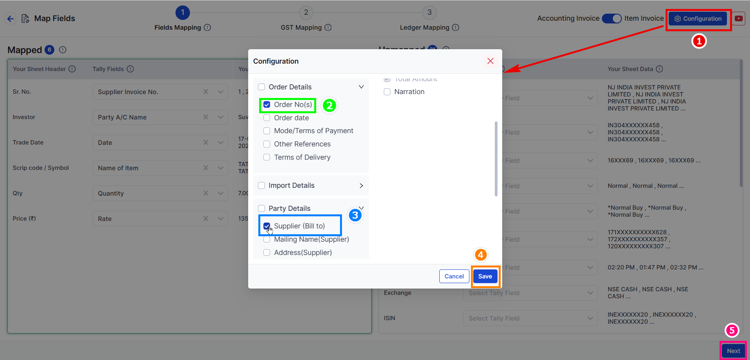This screenshot has width=750, height=360.
Task: Click info icon next to Your Sheet Data
Action: tap(659, 69)
